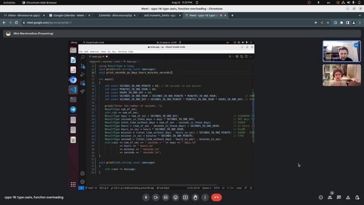Click the Live Share status bar item
This screenshot has width=364, height=205.
[x=163, y=188]
